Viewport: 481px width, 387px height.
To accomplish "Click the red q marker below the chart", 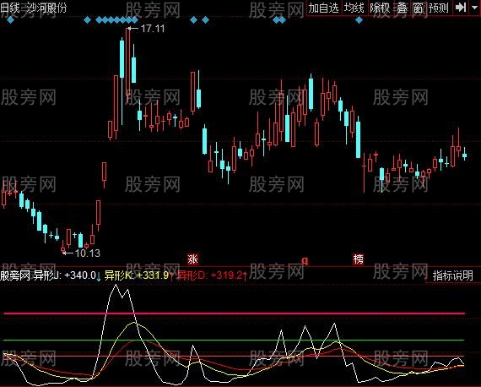I will coord(305,260).
